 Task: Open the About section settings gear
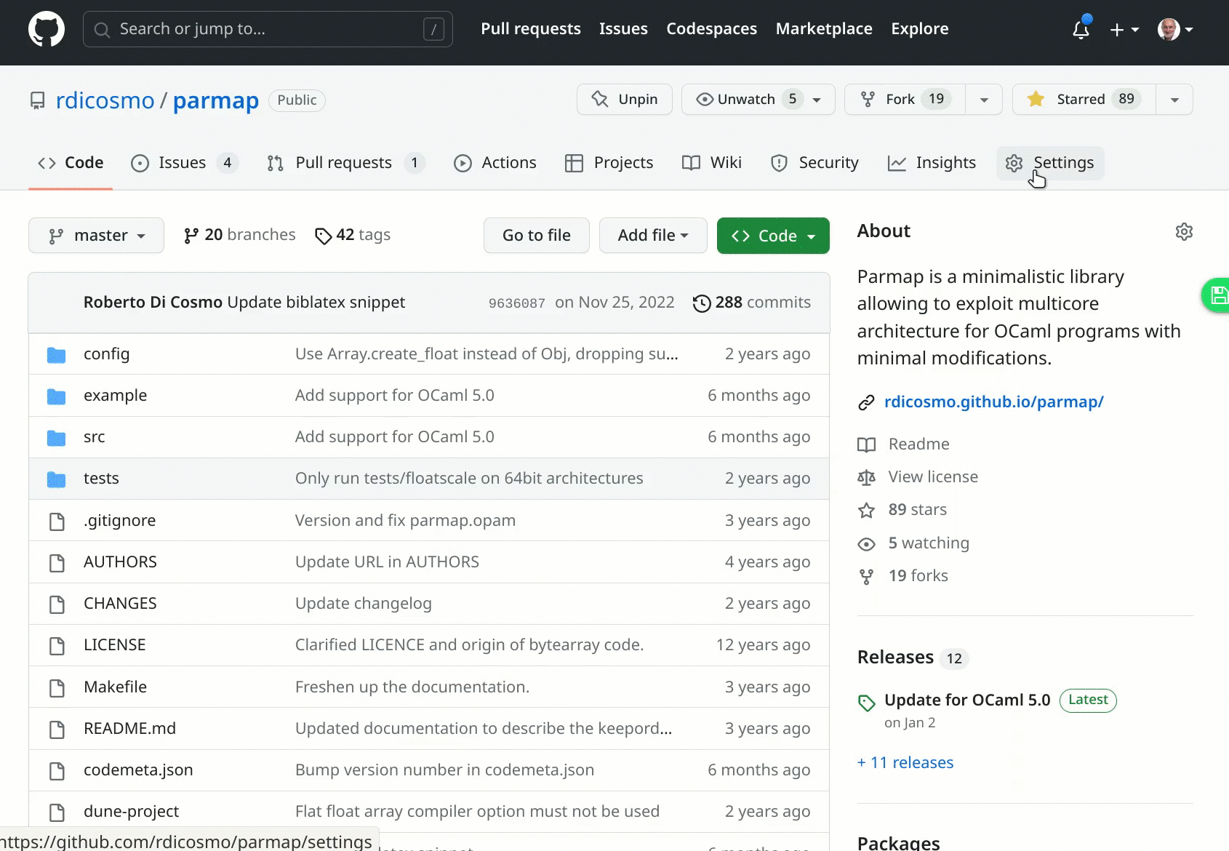[x=1184, y=231]
